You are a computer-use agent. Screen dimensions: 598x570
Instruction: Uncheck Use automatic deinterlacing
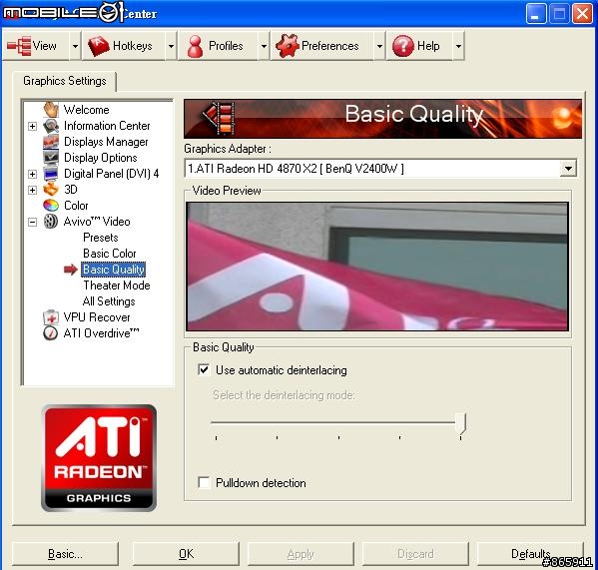click(204, 369)
